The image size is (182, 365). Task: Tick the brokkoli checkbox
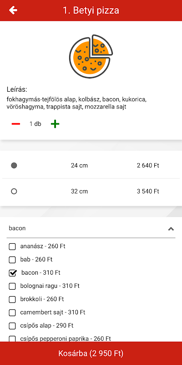(x=12, y=300)
